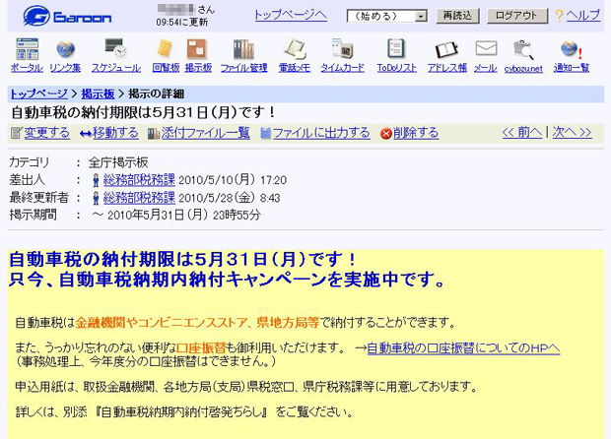Click the ポータル text link
Screen dimensions: 611x439
click(x=27, y=68)
